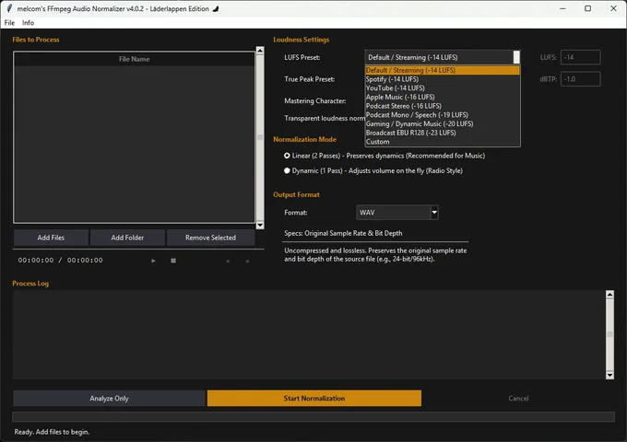Minimize the Audio Normalizer window
This screenshot has width=627, height=442.
pyautogui.click(x=562, y=8)
